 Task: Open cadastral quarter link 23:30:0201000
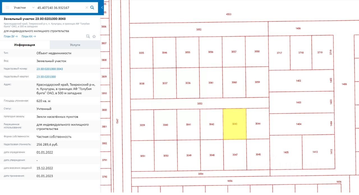46,77
